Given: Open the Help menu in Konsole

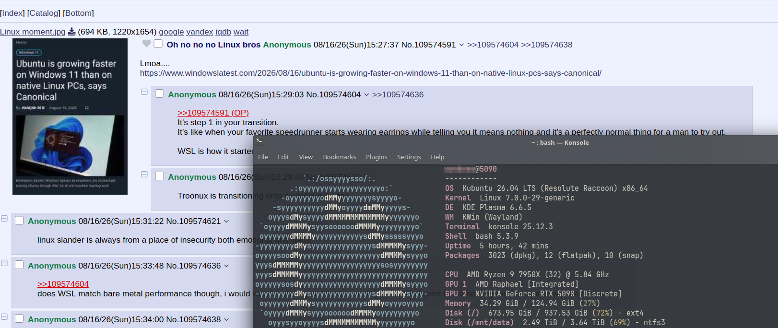Looking at the screenshot, I should tap(437, 157).
